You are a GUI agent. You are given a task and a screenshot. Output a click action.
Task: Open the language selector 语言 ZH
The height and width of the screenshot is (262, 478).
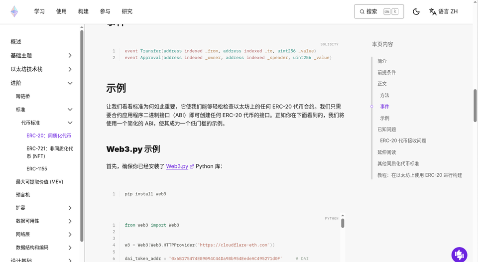coord(443,11)
